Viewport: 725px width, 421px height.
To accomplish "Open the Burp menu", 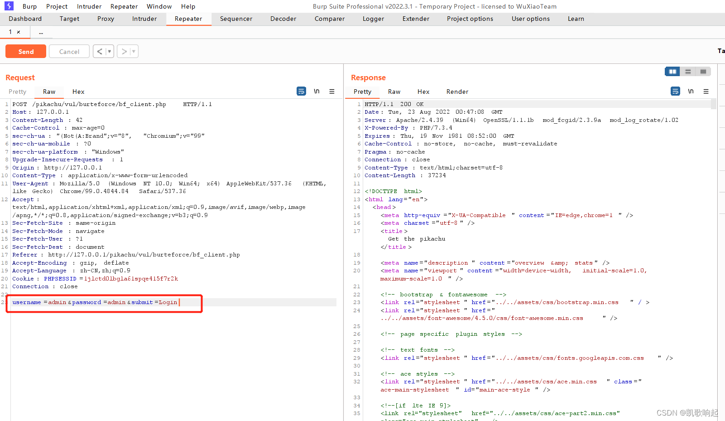I will point(29,6).
